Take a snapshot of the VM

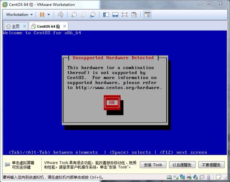tap(74, 14)
